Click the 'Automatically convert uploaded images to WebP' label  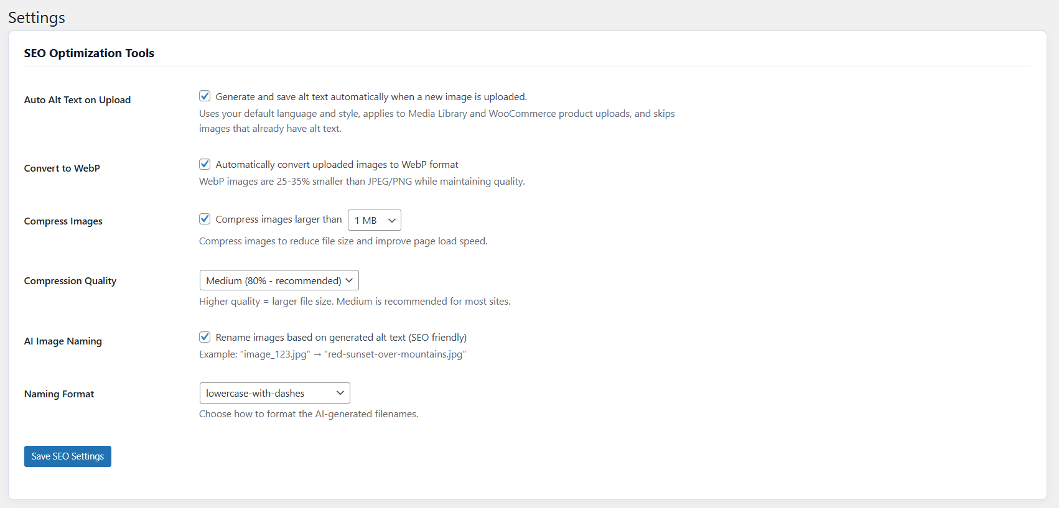337,164
